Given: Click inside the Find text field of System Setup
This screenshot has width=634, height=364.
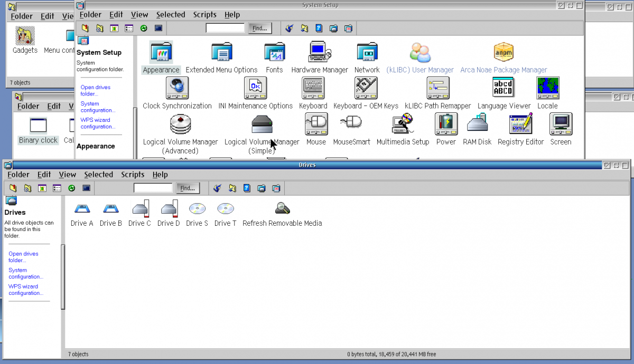Looking at the screenshot, I should [x=226, y=28].
